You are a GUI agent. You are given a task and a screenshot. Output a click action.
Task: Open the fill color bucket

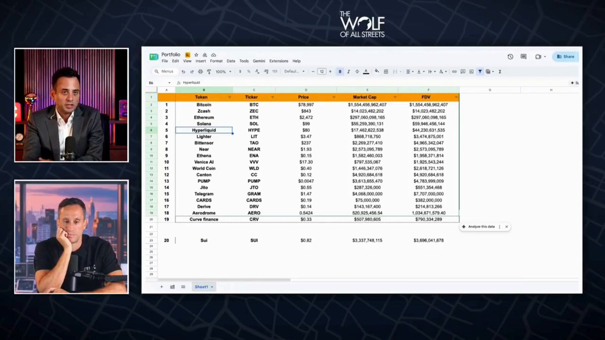click(x=377, y=72)
